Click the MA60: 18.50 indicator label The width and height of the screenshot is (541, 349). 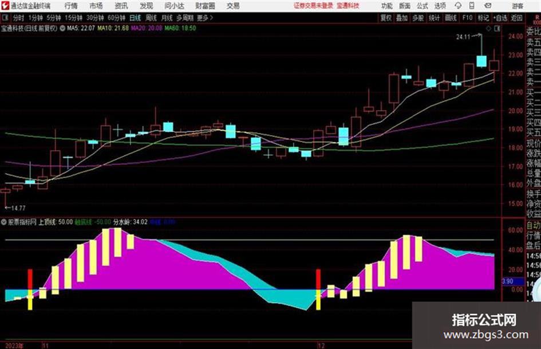click(180, 28)
